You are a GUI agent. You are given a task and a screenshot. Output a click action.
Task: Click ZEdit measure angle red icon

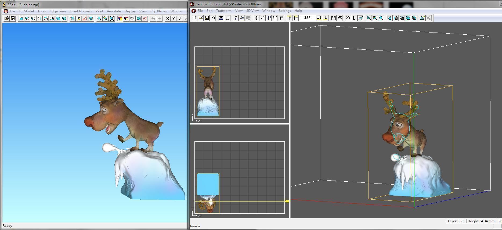click(x=85, y=18)
